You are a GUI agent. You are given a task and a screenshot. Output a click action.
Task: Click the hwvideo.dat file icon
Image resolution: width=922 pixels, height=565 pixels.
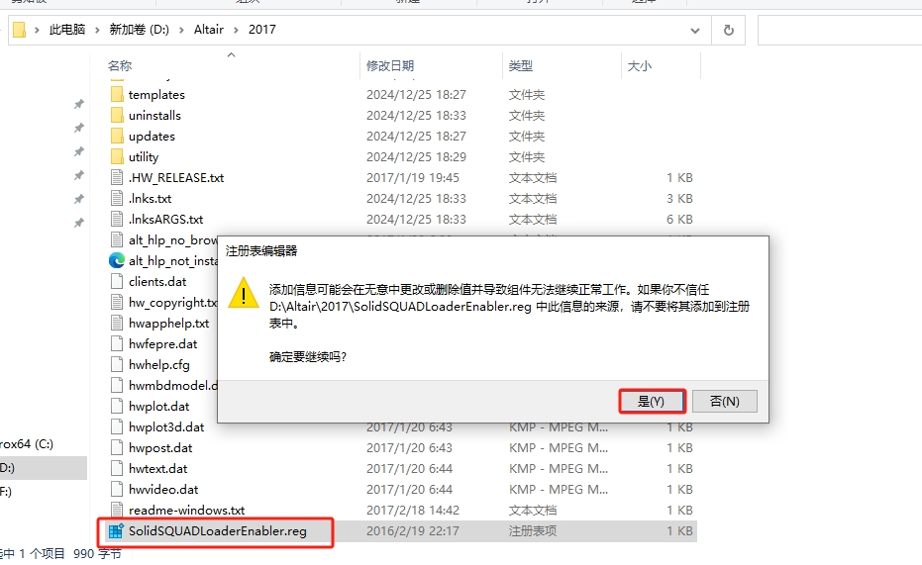coord(117,489)
